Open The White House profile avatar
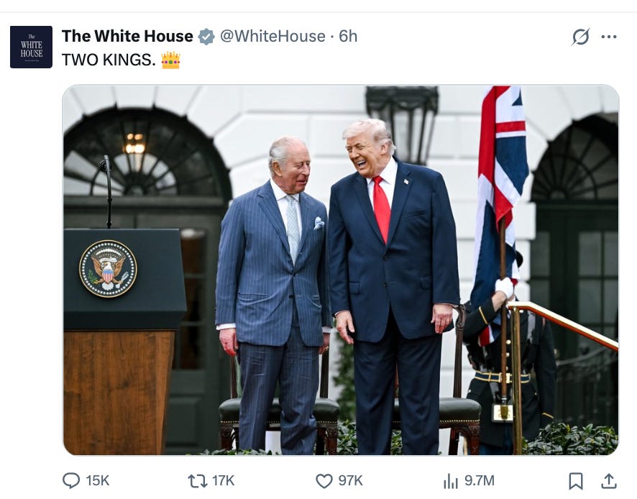Image resolution: width=637 pixels, height=499 pixels. (32, 47)
